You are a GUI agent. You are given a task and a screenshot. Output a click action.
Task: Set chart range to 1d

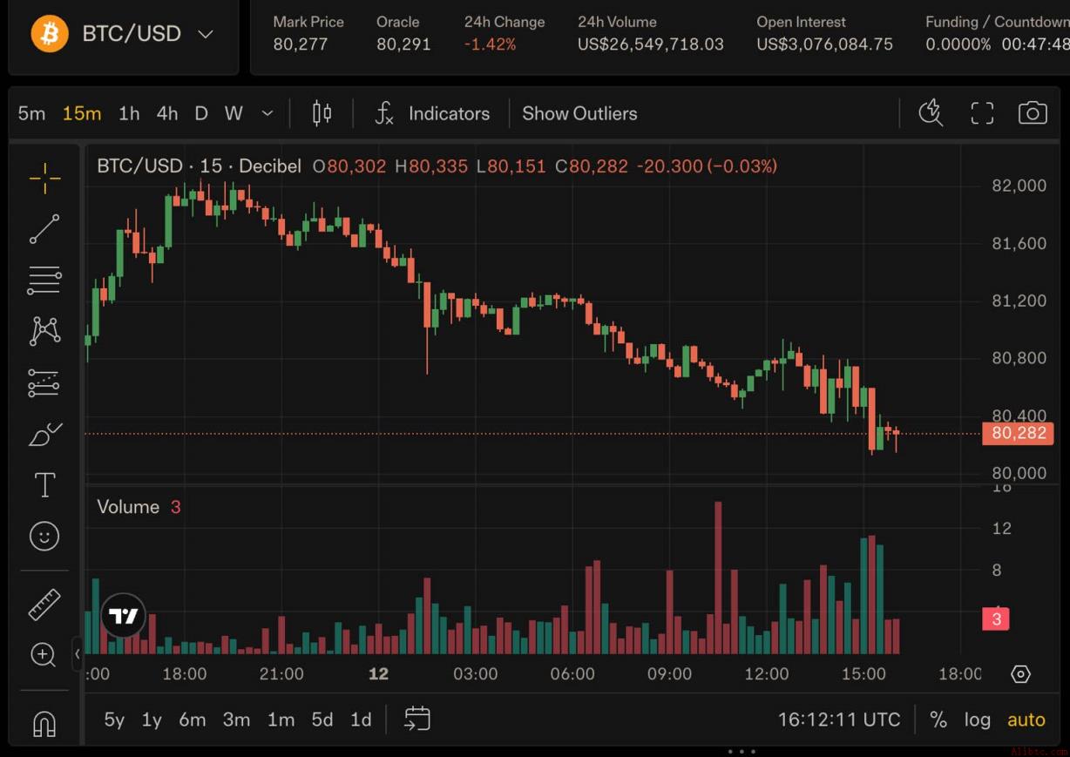click(x=361, y=720)
